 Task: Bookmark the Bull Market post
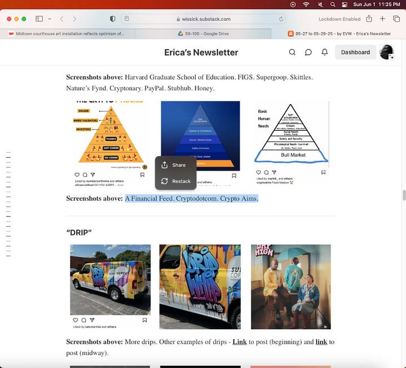(324, 172)
